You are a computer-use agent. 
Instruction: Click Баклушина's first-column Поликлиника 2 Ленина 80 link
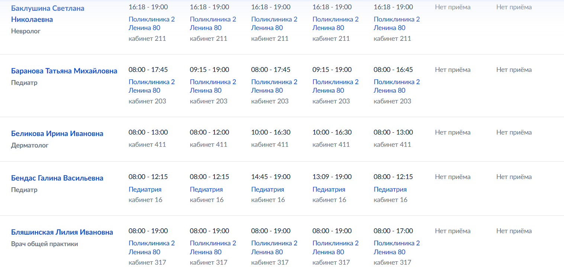pyautogui.click(x=152, y=23)
